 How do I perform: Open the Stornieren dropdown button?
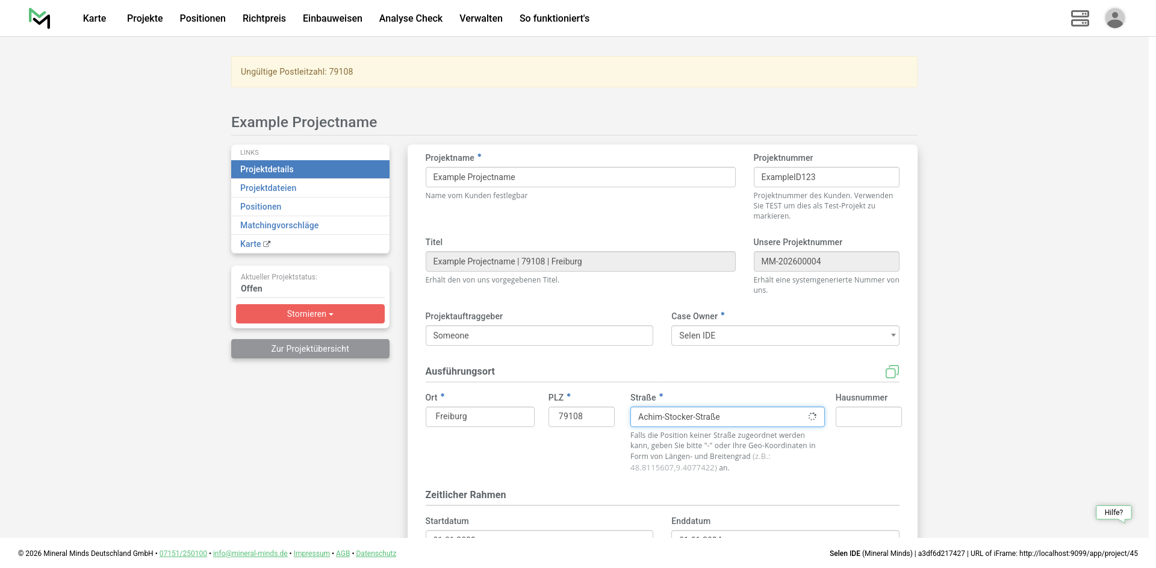click(310, 314)
